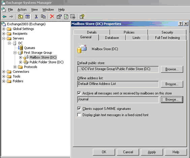Click the Export List toolbar icon

pyautogui.click(x=73, y=17)
